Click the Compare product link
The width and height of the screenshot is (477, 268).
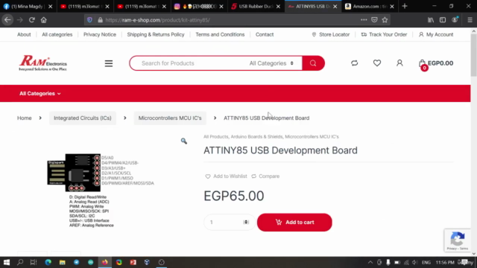pos(265,176)
